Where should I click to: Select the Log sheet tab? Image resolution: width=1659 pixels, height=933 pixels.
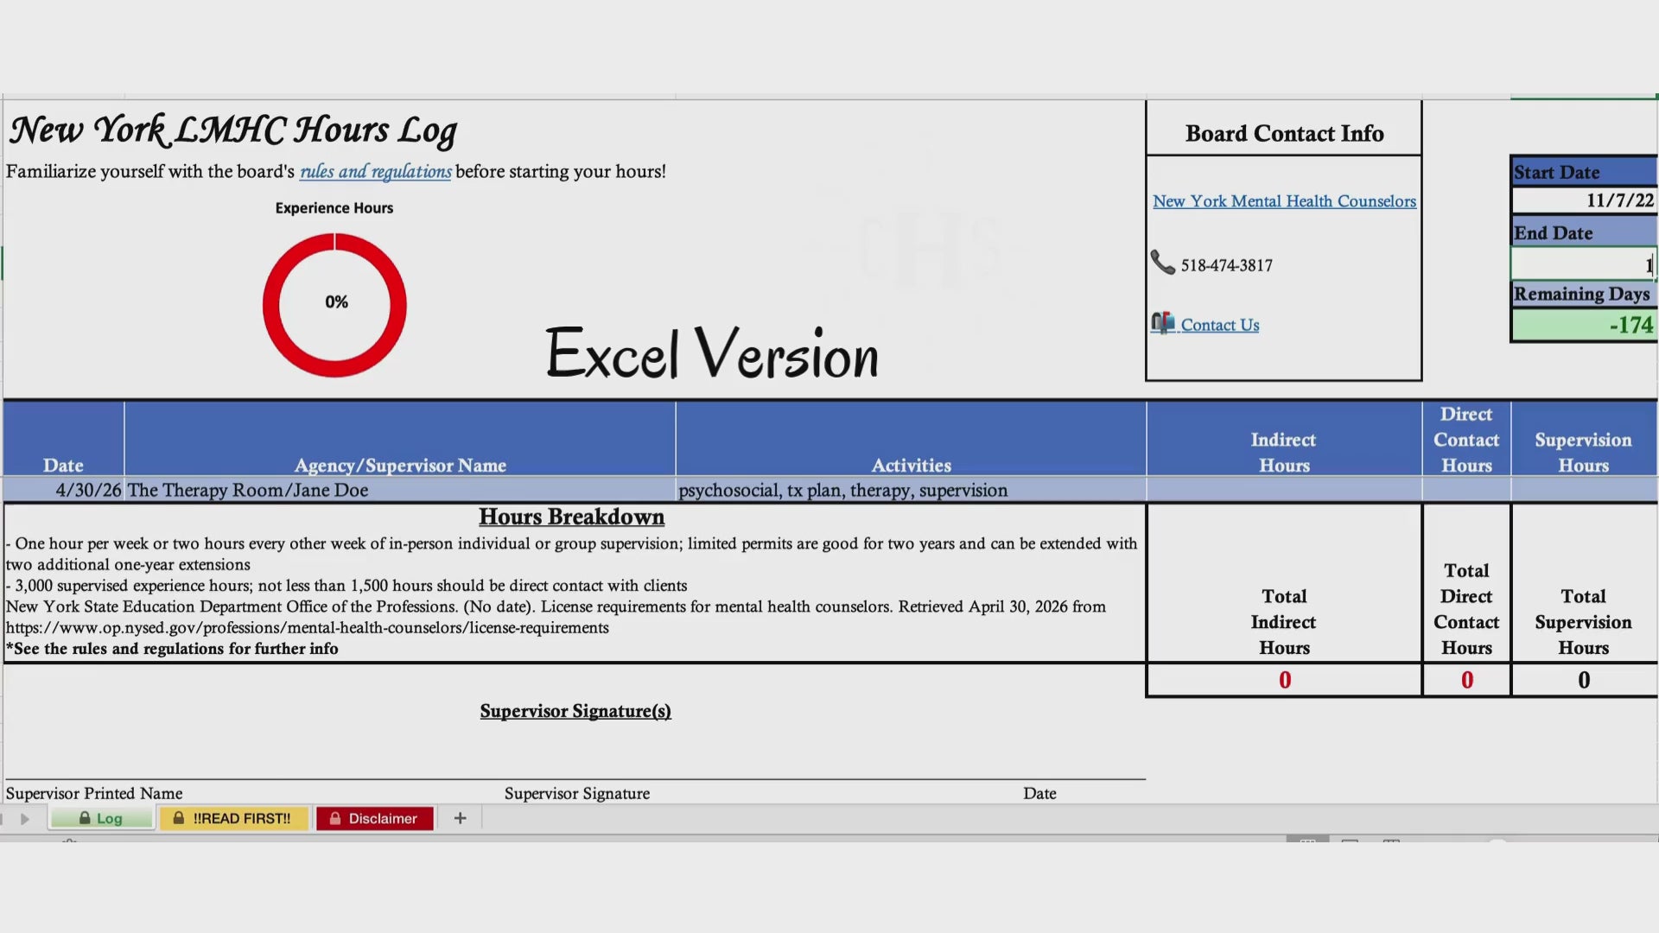click(101, 818)
